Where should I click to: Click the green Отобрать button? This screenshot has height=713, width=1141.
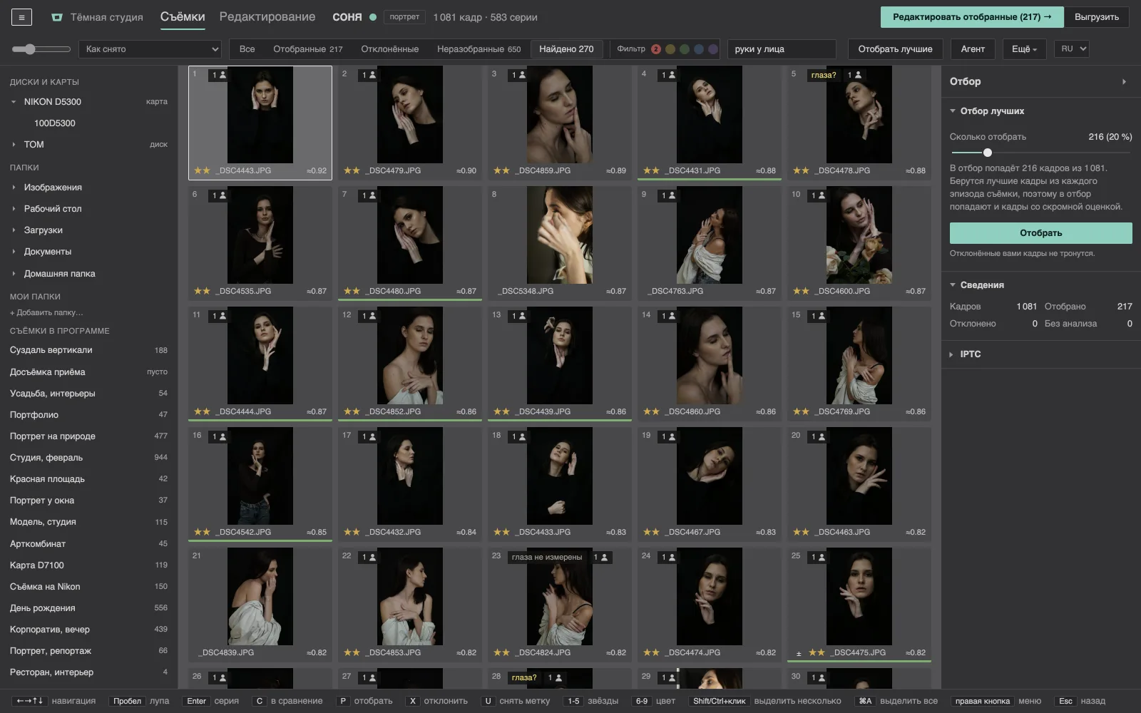[x=1040, y=233]
